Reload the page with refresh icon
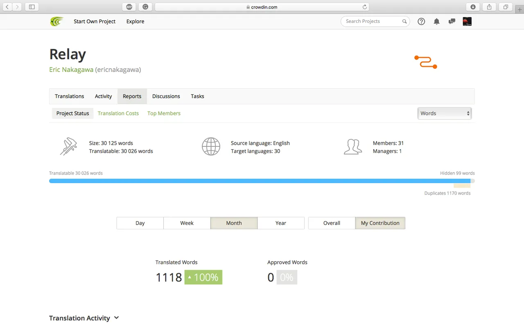 365,7
